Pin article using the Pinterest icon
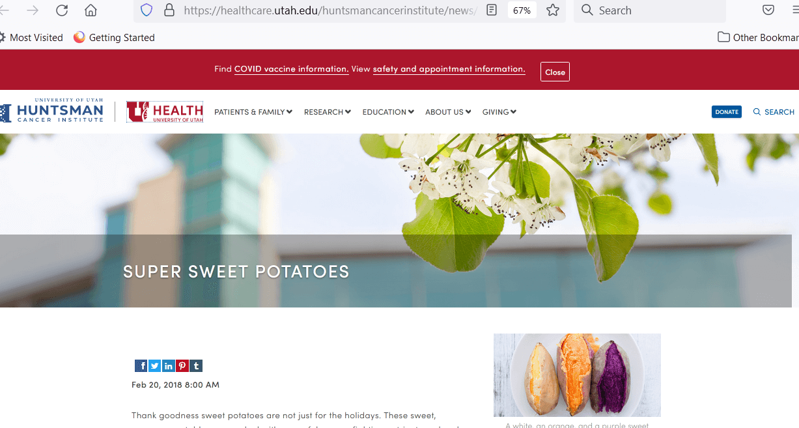799x428 pixels. pyautogui.click(x=182, y=366)
